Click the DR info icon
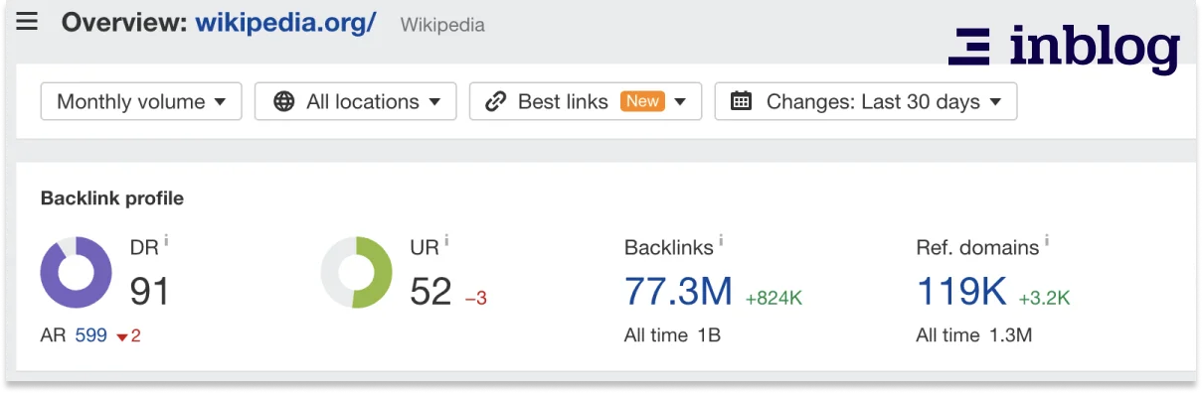 pyautogui.click(x=167, y=240)
